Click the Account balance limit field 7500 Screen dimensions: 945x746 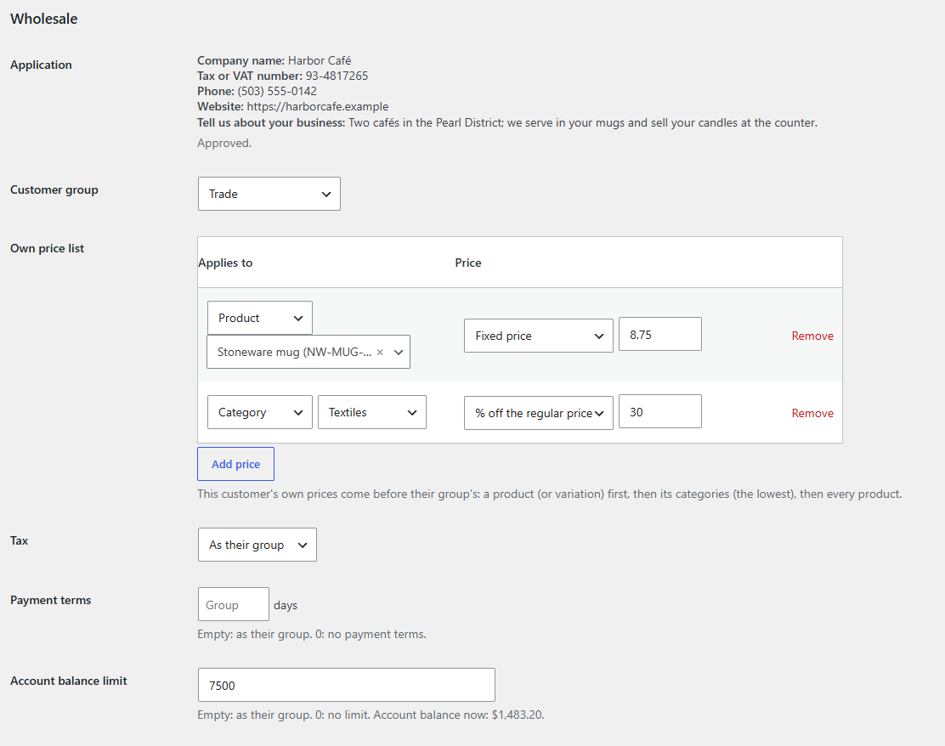click(x=347, y=685)
